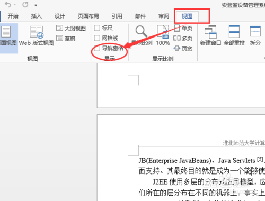Click the line starting 们所在的层分布在

(x=202, y=193)
